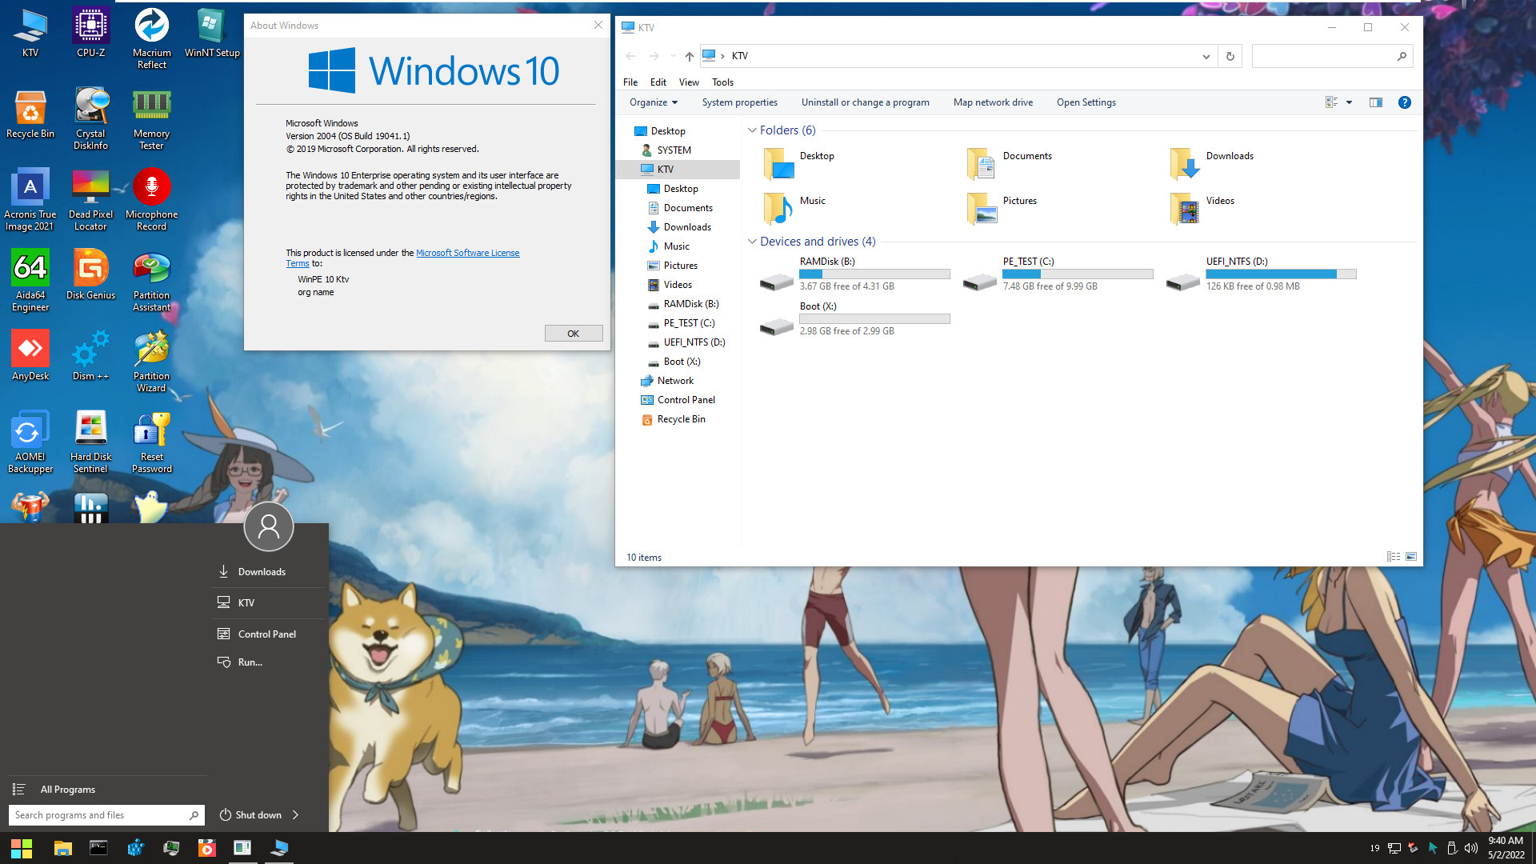
Task: Open the Edit menu in Explorer
Action: click(x=658, y=82)
